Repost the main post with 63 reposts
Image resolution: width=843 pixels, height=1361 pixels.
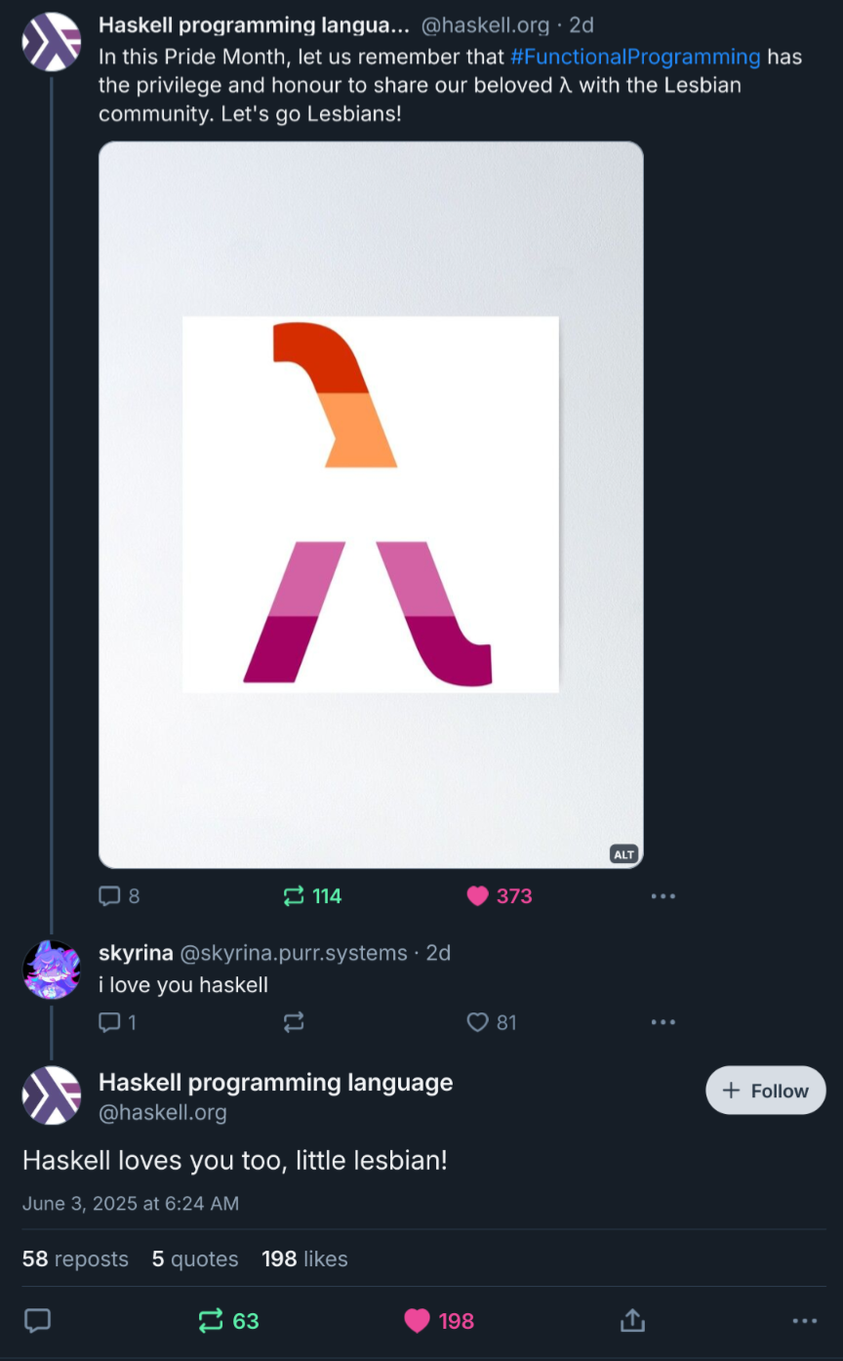pos(211,1321)
